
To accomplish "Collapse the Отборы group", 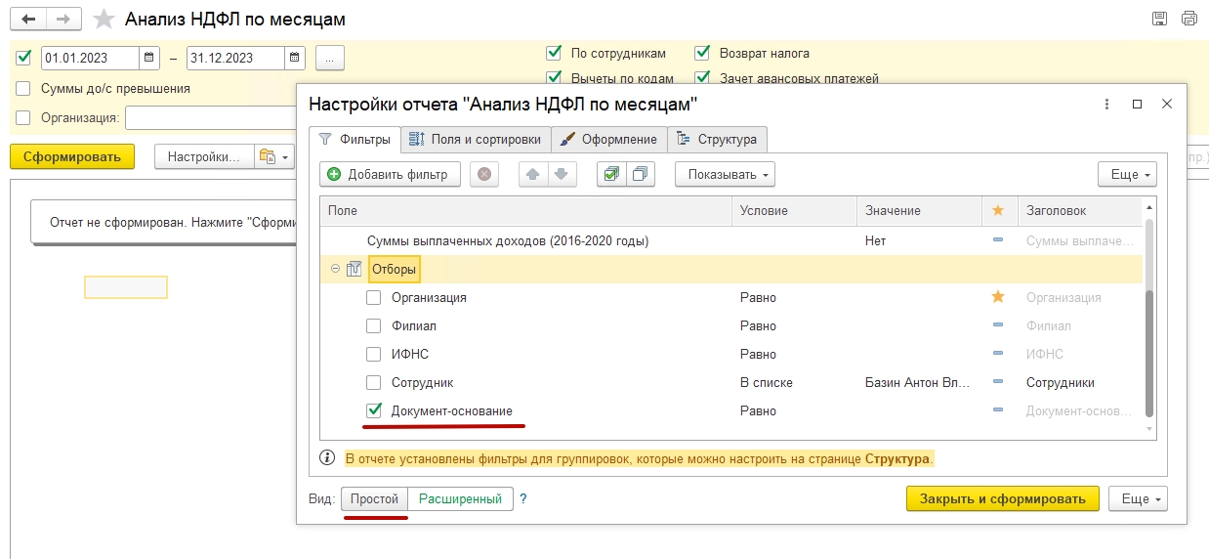I will (335, 269).
